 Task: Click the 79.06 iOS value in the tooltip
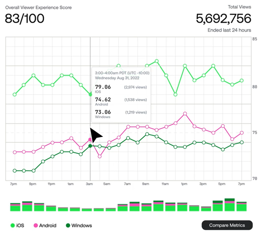(103, 87)
